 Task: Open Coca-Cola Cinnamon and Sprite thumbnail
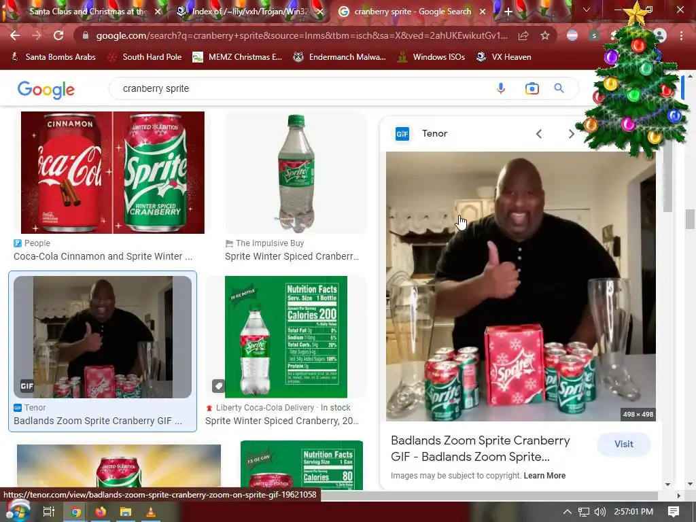113,172
